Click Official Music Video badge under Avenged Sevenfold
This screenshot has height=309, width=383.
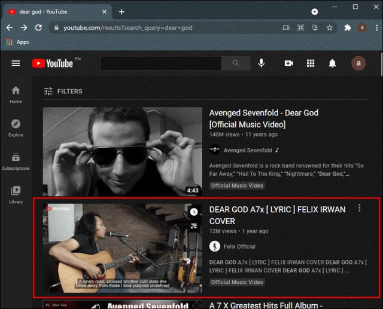coord(237,186)
